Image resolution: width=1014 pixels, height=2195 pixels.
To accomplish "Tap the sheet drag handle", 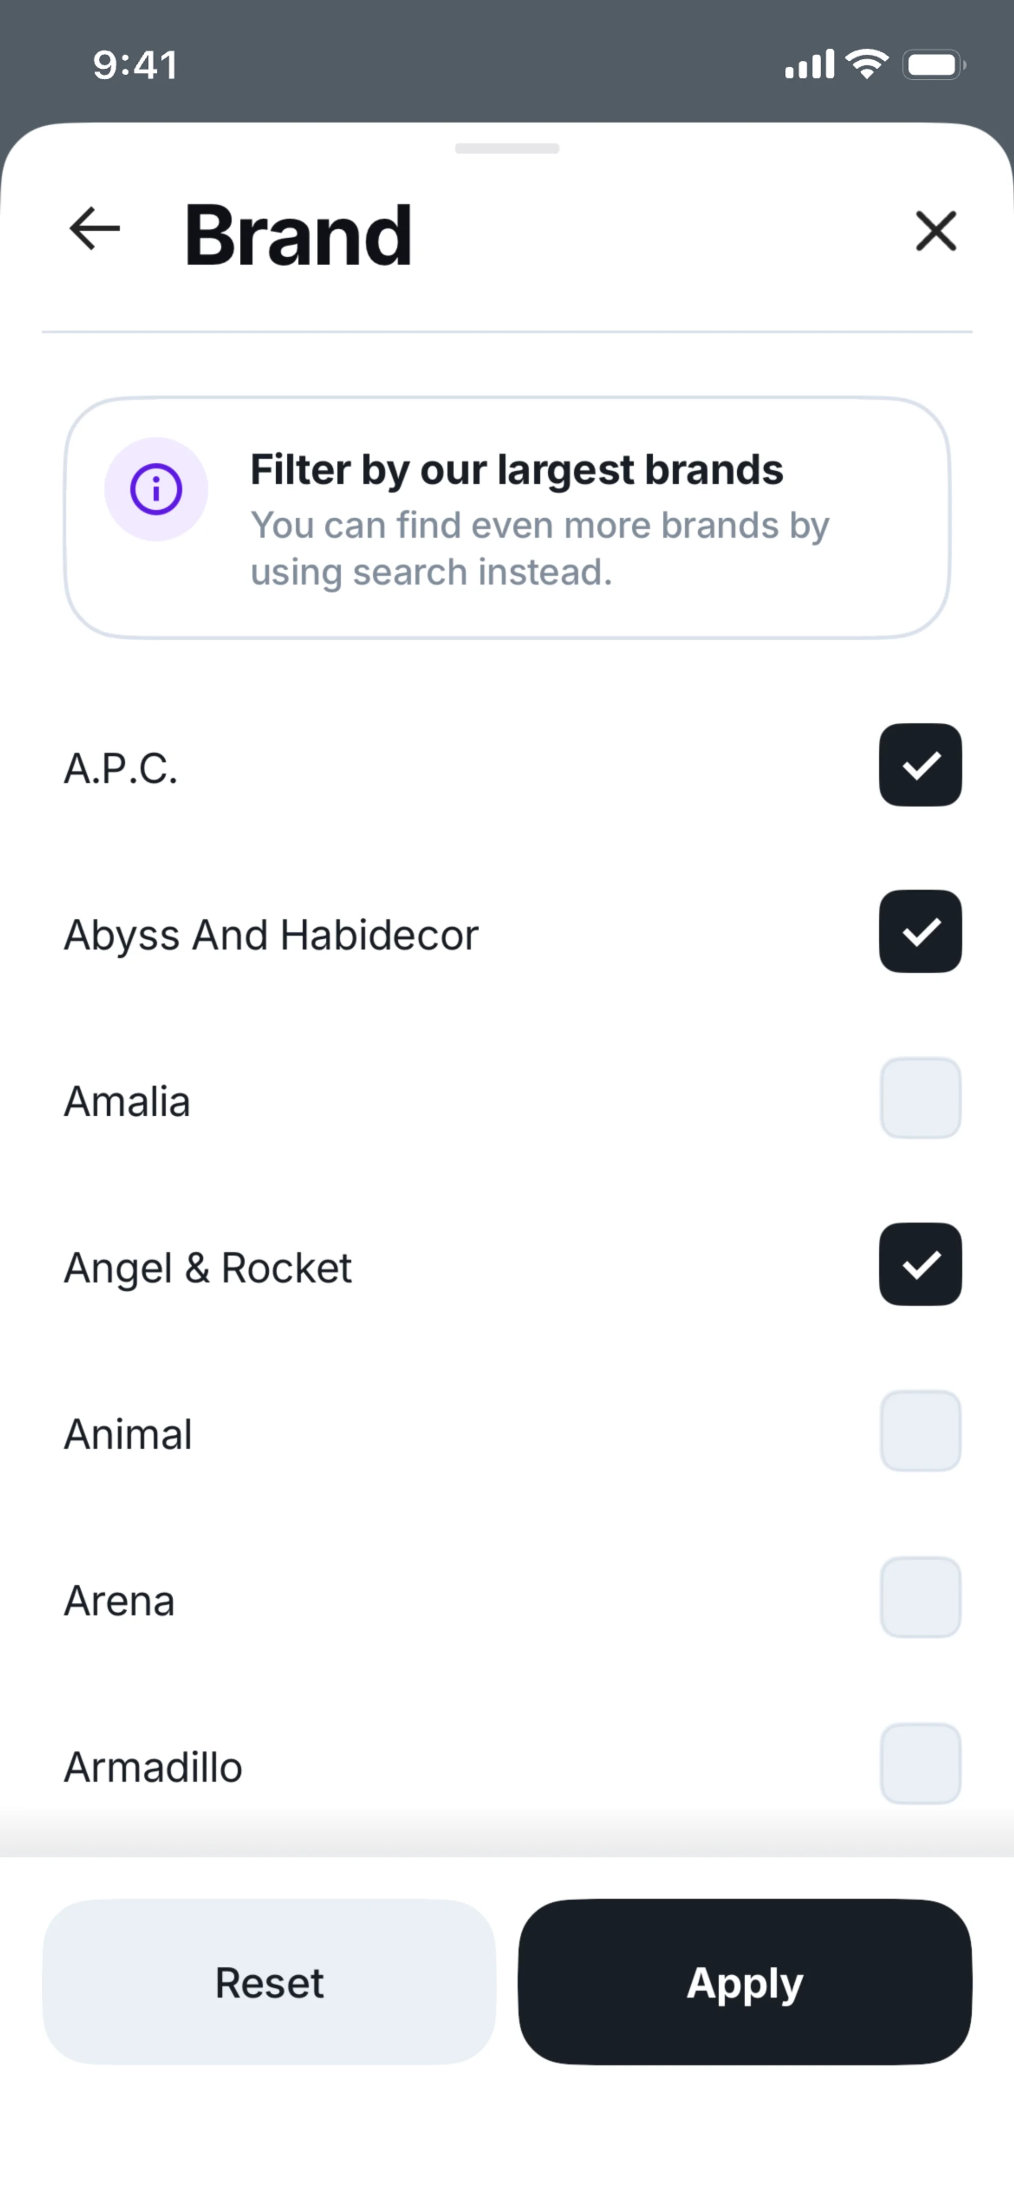I will (507, 148).
